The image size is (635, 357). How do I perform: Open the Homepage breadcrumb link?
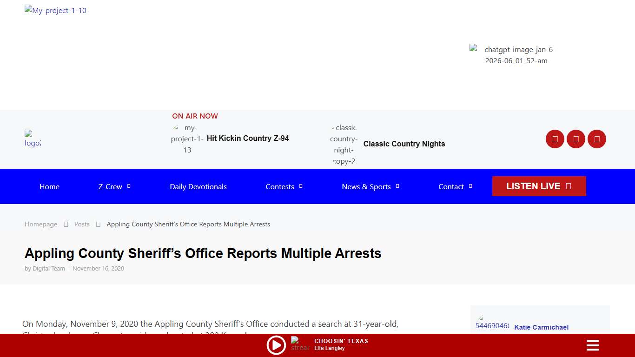click(41, 224)
